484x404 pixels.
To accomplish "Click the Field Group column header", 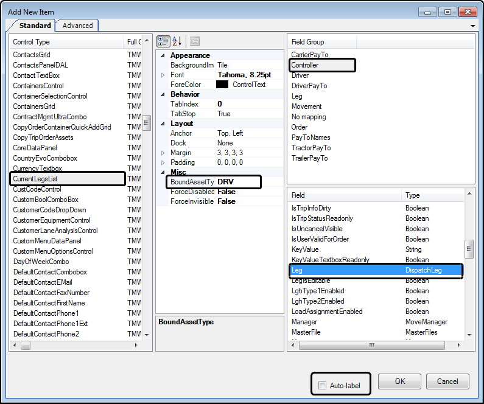I will point(322,42).
